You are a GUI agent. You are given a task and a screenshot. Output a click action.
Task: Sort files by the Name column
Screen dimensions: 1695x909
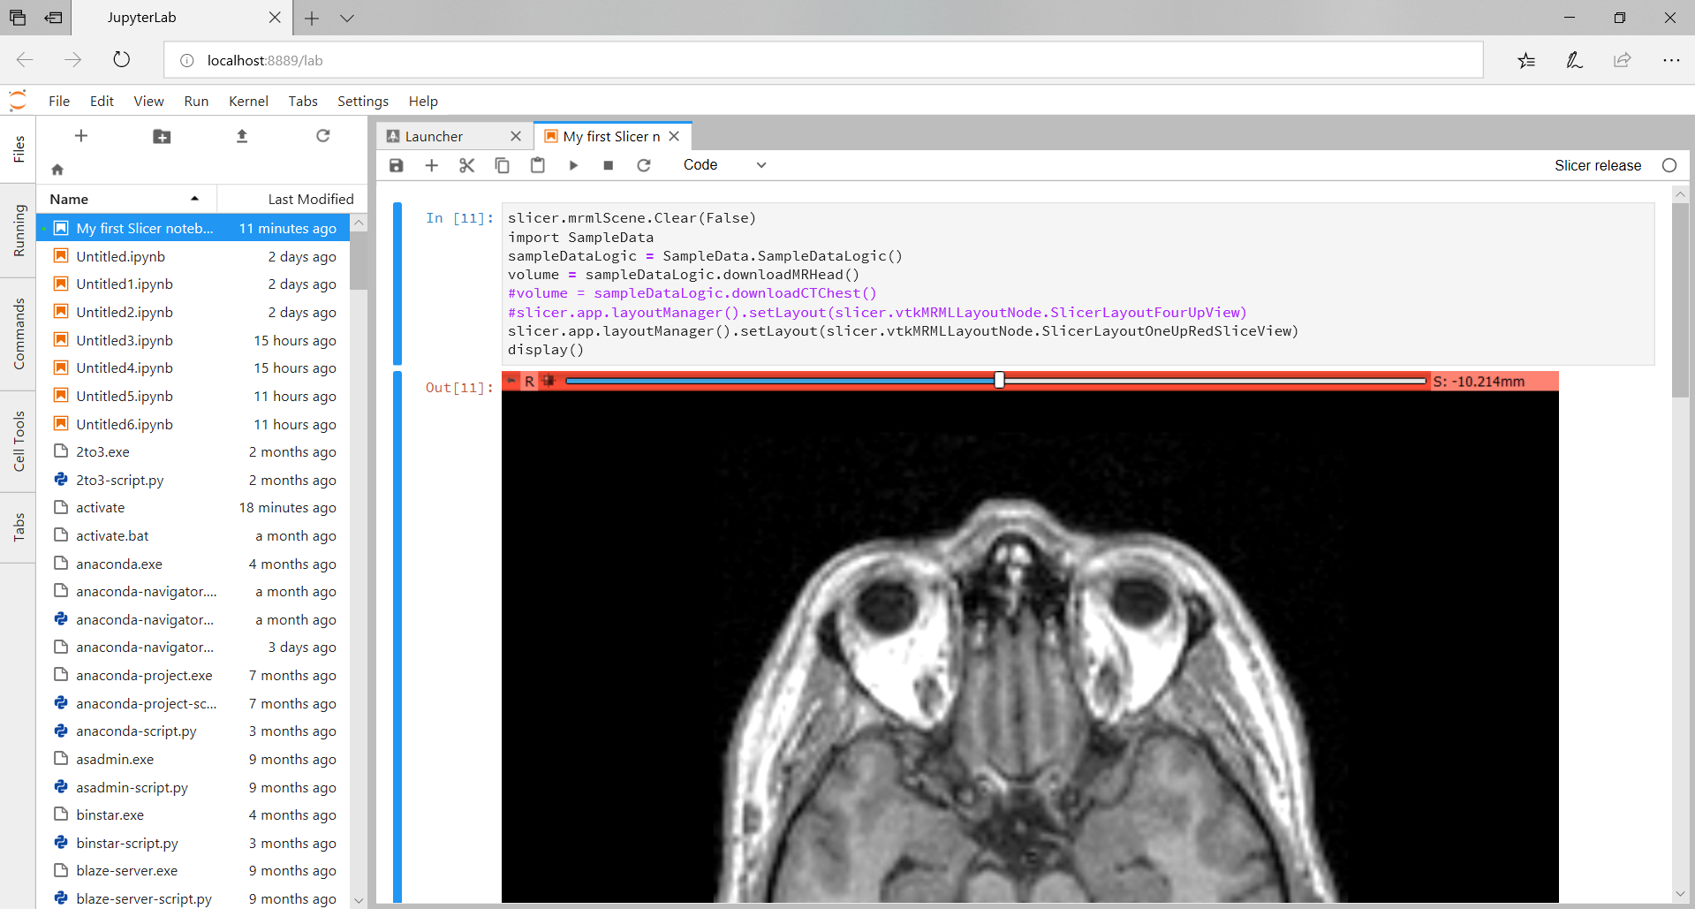click(x=69, y=199)
